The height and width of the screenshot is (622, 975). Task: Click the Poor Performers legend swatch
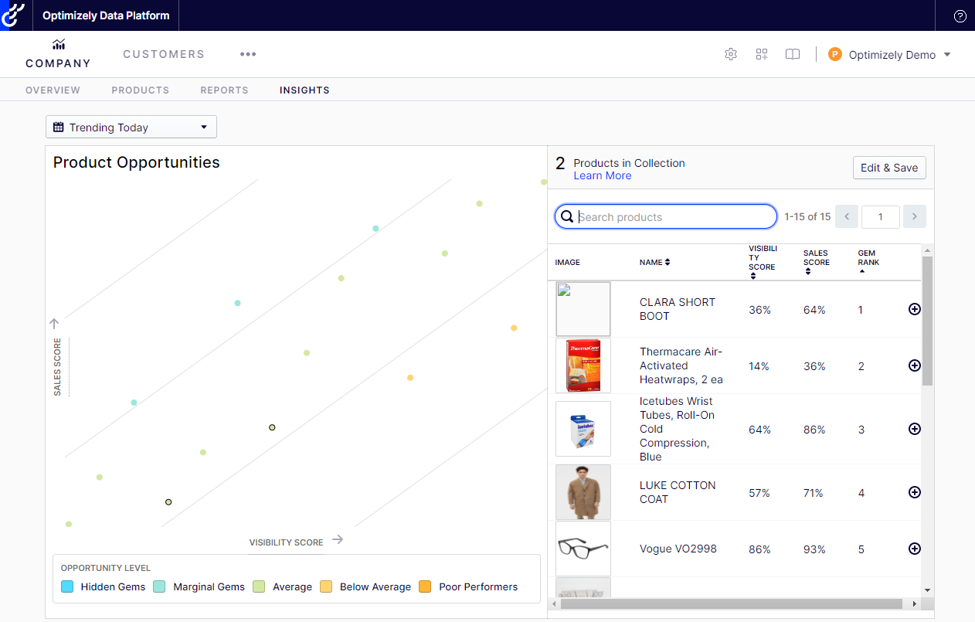tap(425, 586)
